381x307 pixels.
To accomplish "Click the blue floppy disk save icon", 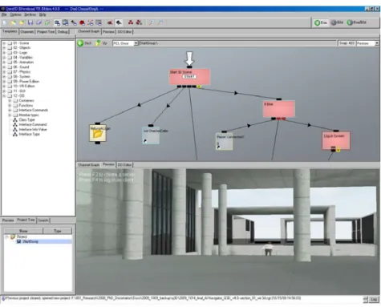I will pyautogui.click(x=30, y=22).
